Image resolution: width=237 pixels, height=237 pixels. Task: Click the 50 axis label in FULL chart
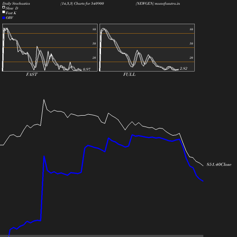coord(191,44)
